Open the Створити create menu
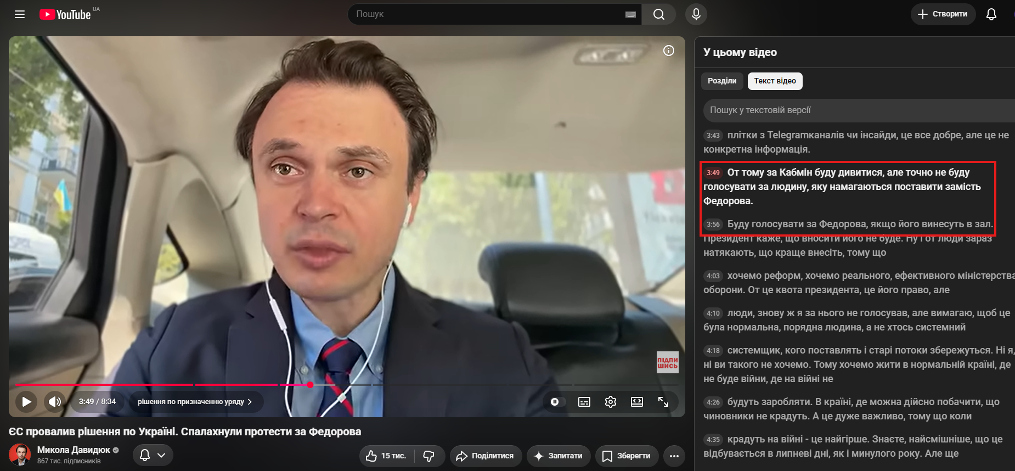This screenshot has height=471, width=1015. tap(943, 14)
